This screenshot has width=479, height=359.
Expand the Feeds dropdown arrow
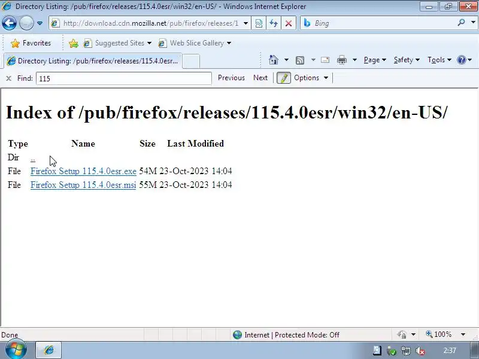[313, 60]
